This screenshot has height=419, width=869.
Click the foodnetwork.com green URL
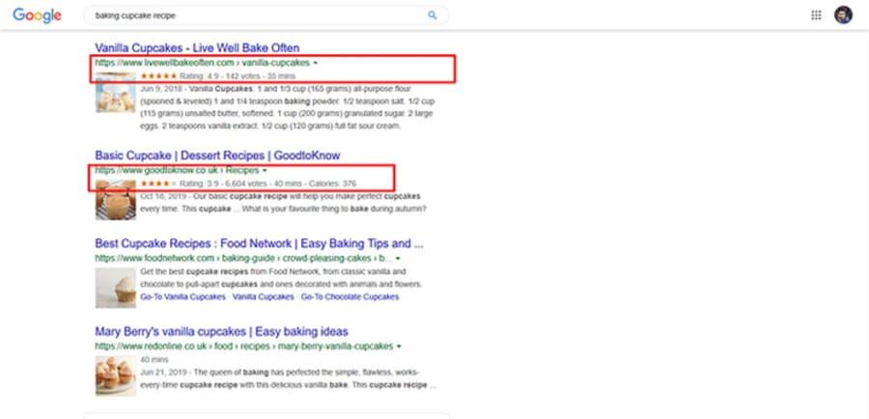[244, 259]
